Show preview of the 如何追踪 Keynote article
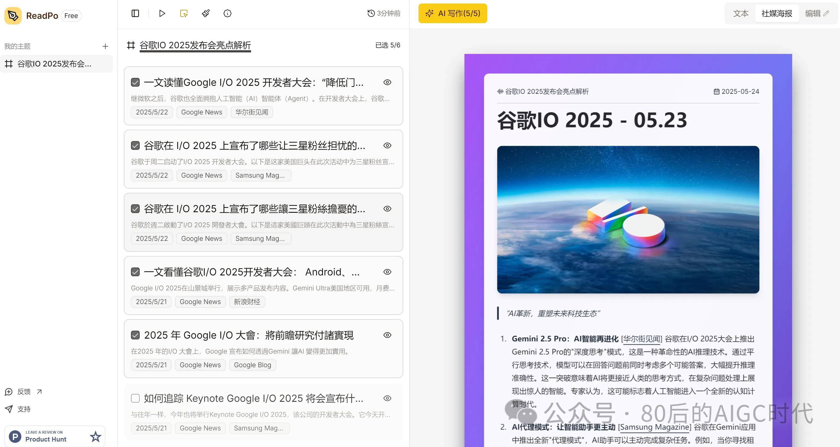 coord(387,398)
